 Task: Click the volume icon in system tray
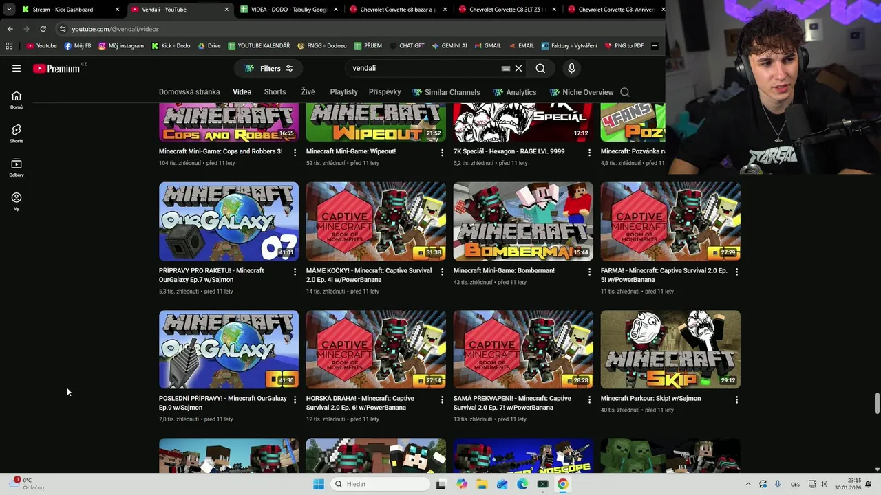824,484
